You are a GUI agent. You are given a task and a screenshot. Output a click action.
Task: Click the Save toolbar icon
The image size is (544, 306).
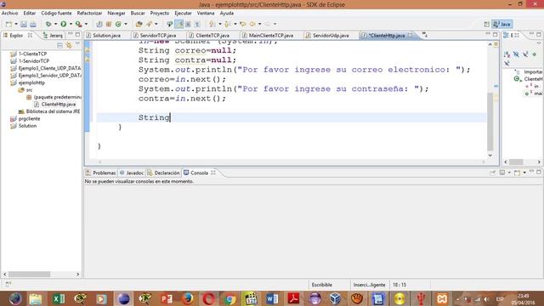coord(23,24)
